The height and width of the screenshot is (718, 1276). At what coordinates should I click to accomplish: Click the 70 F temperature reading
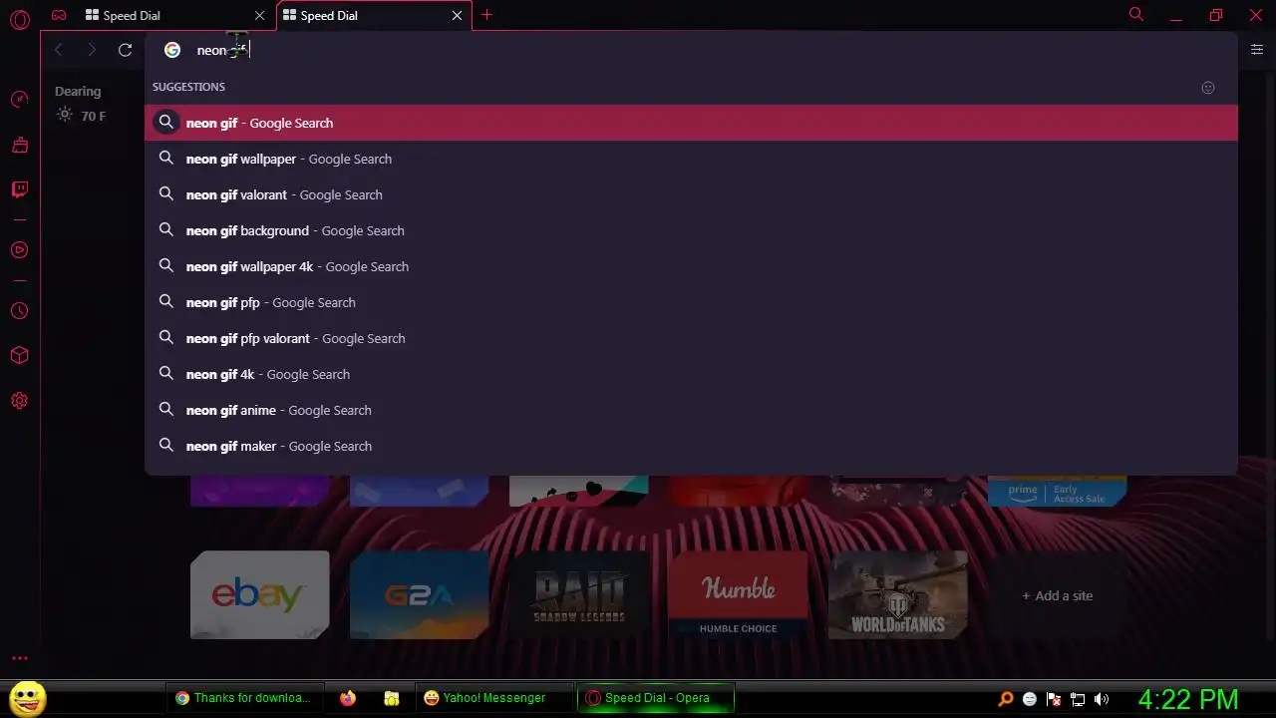[x=94, y=116]
